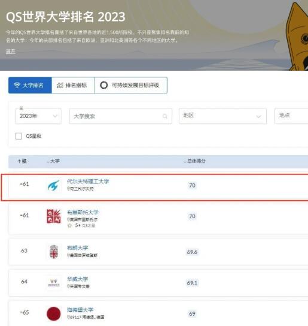Toggle the QS星级 checkbox
This screenshot has width=308, height=326.
19,136
